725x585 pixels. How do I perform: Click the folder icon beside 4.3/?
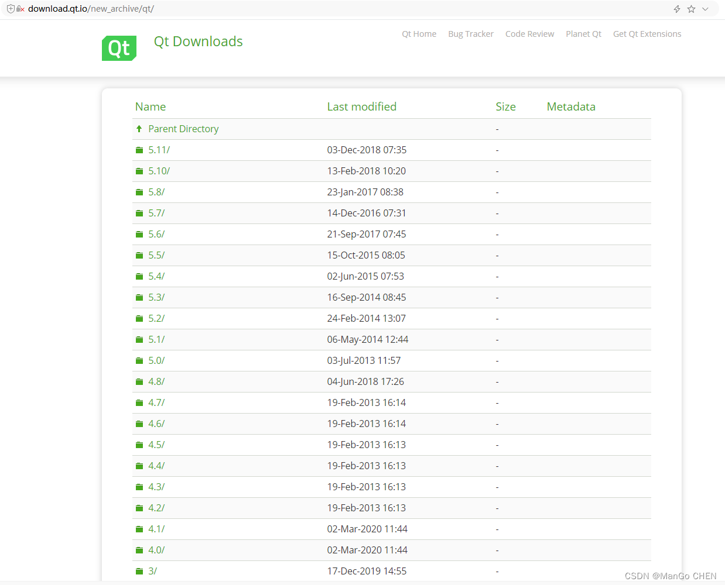point(139,487)
